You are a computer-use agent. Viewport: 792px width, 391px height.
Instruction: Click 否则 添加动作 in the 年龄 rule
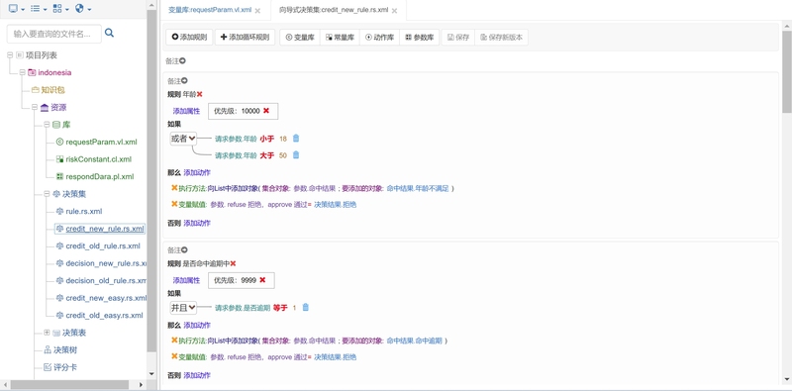pyautogui.click(x=197, y=223)
